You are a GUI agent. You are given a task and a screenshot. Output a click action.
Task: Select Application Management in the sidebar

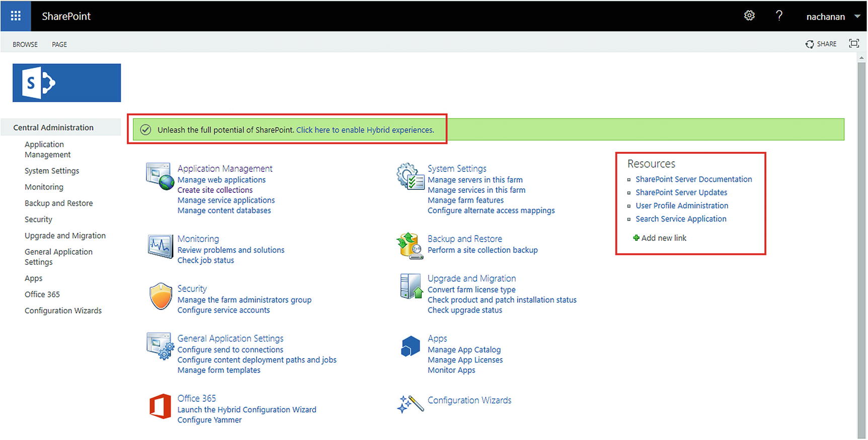(x=48, y=149)
